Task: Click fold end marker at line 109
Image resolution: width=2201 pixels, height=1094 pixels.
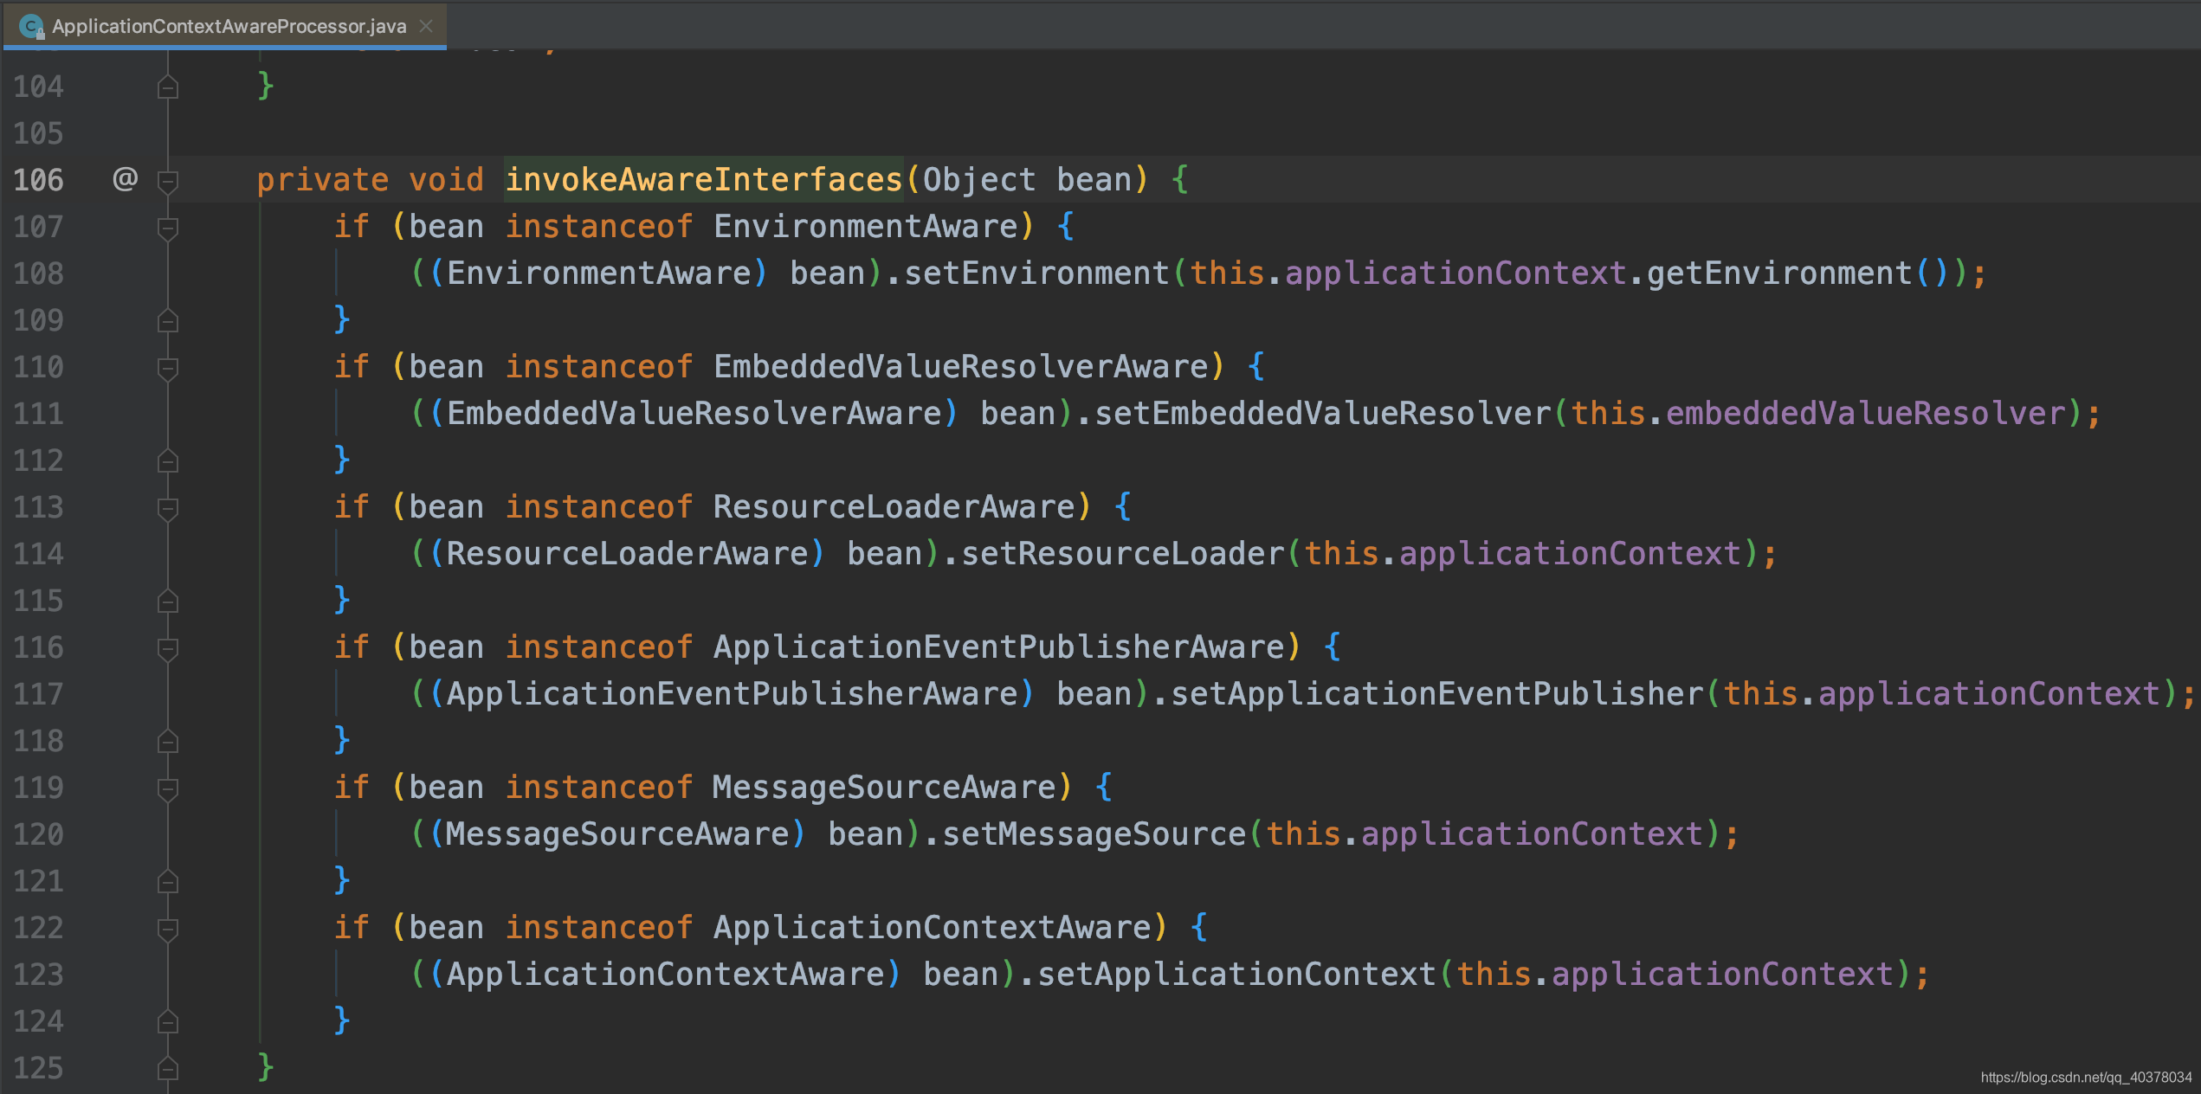Action: point(168,320)
